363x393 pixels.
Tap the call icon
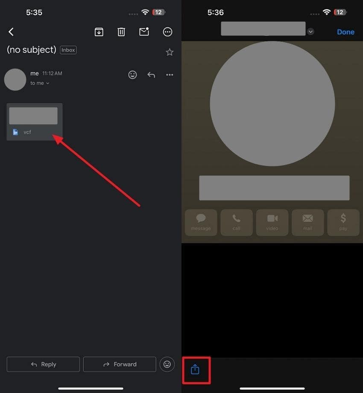[236, 222]
